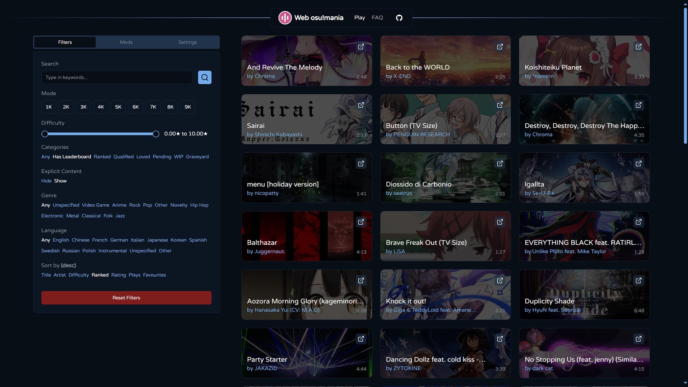Open the GitHub repository icon
688x387 pixels.
pos(399,18)
